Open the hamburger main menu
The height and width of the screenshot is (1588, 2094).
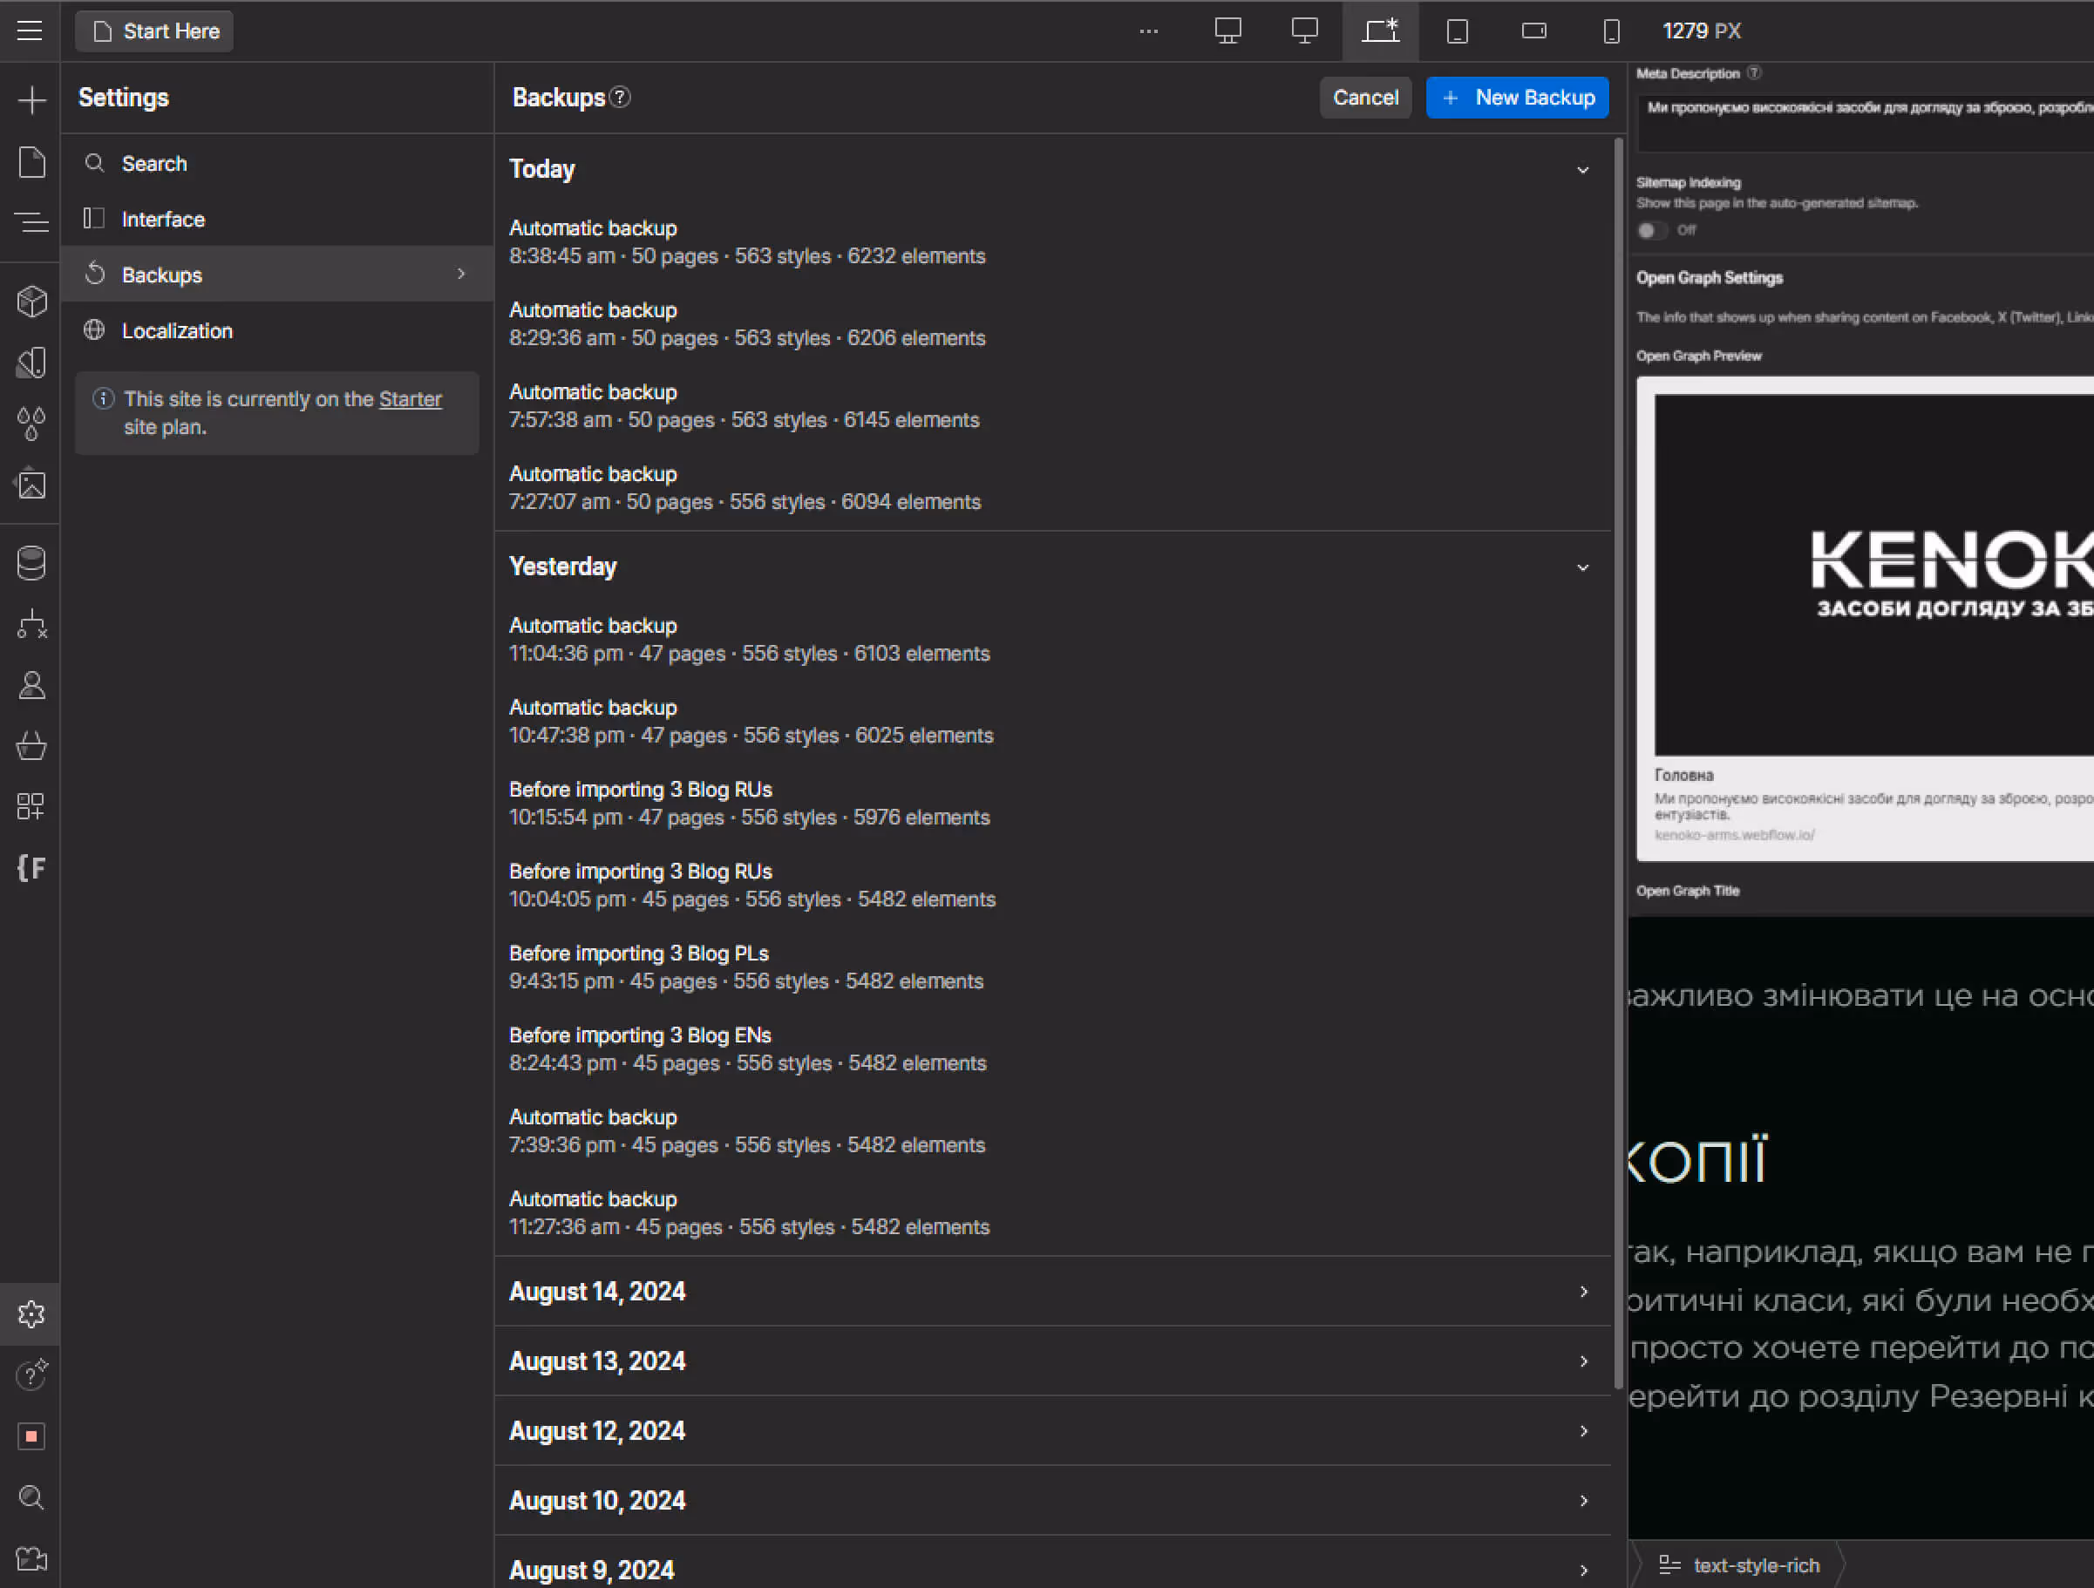coord(31,31)
